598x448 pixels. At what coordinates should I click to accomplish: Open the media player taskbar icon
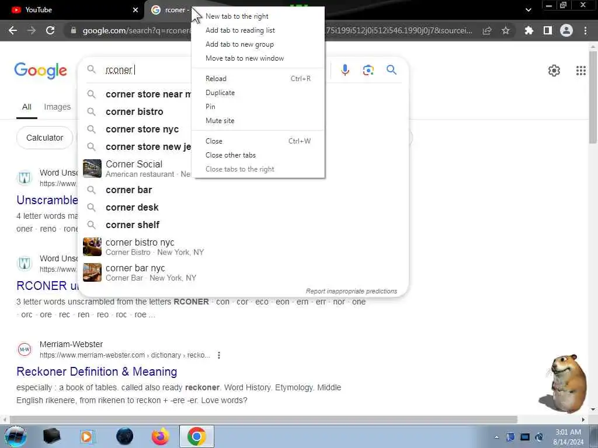pyautogui.click(x=87, y=436)
